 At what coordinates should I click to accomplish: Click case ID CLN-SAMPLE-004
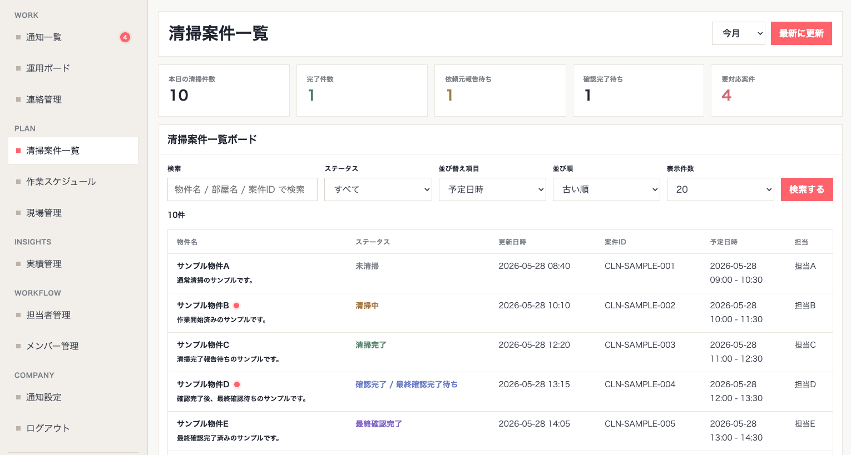coord(640,384)
